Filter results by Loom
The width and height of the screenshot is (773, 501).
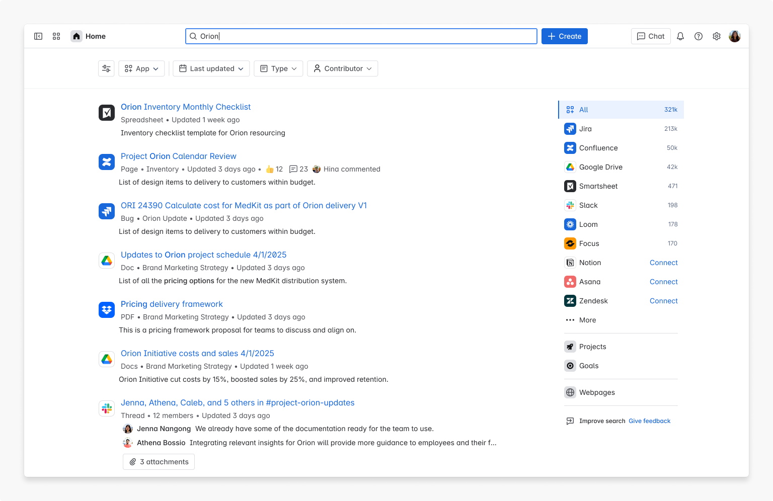click(x=589, y=224)
